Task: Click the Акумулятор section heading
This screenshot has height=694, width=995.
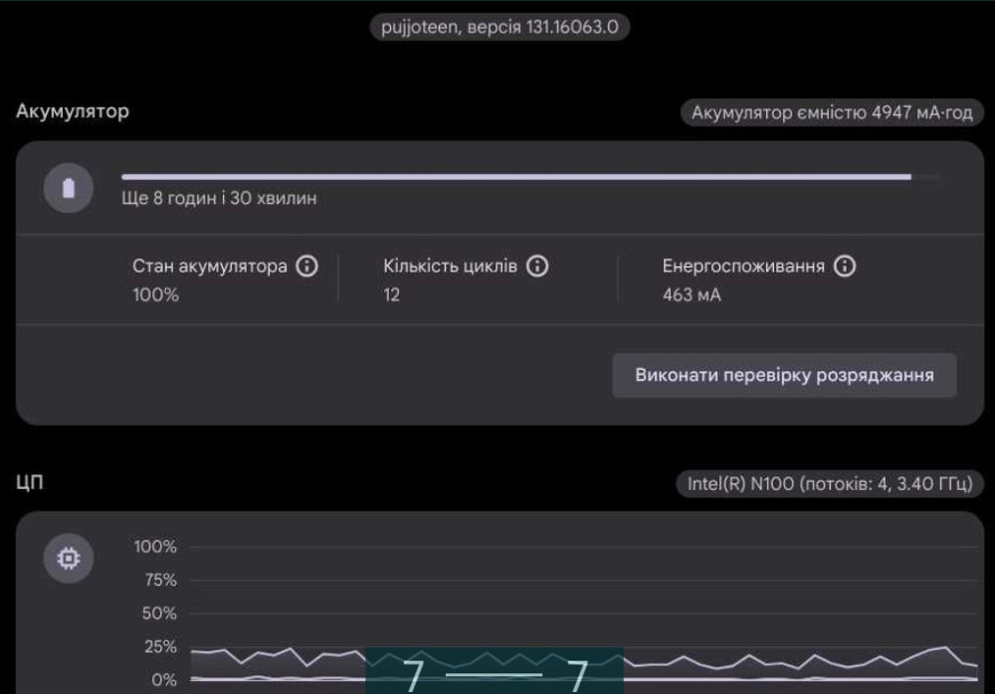Action: [73, 111]
